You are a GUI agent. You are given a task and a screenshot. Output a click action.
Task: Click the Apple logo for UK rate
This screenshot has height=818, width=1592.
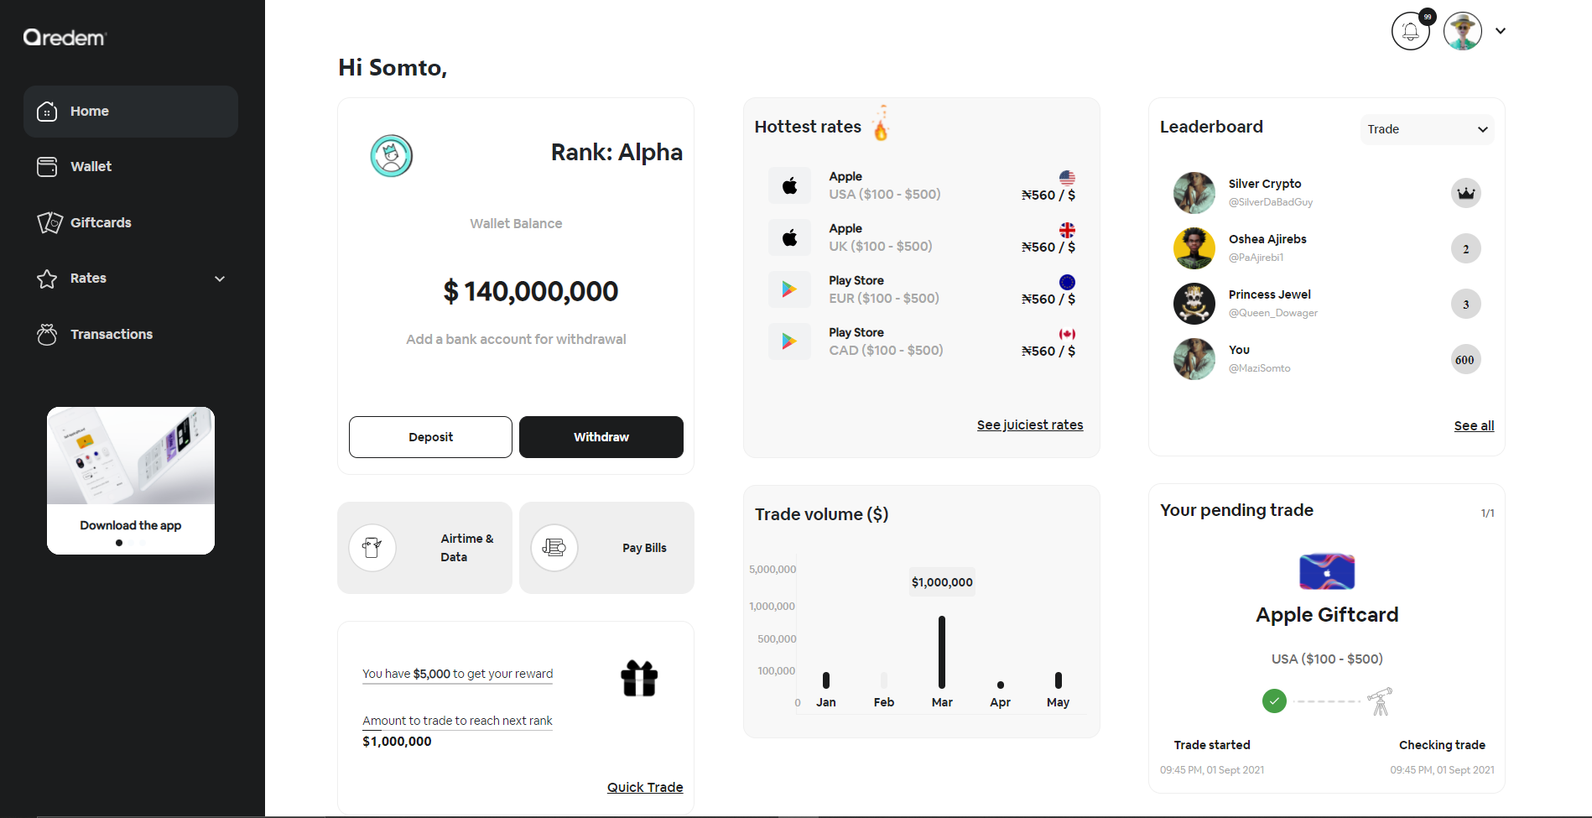coord(789,237)
